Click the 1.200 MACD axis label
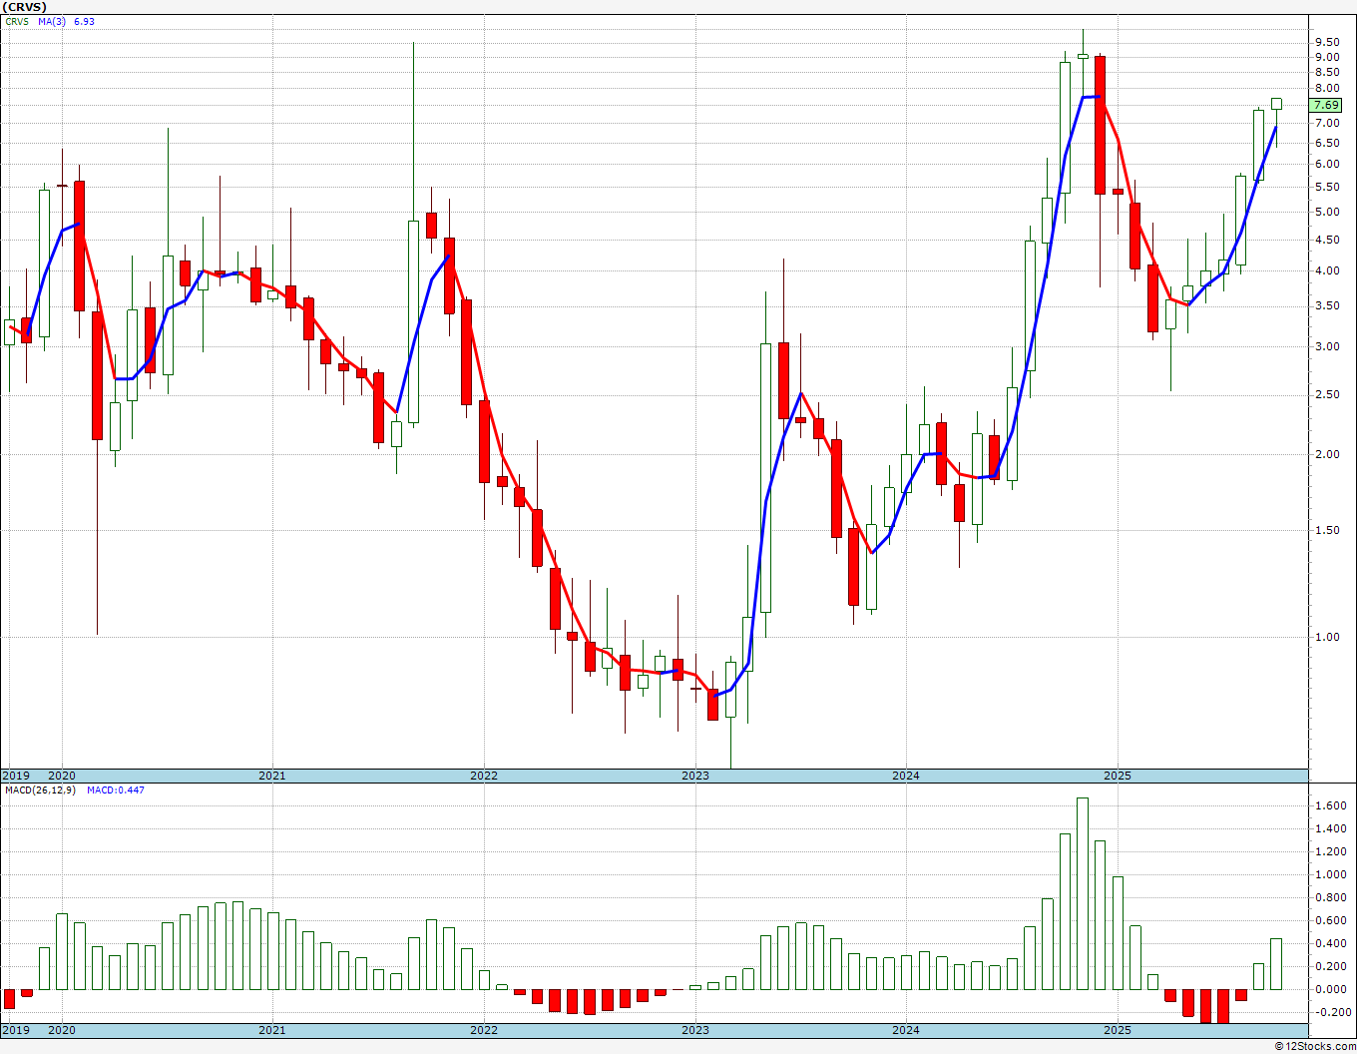 pyautogui.click(x=1330, y=851)
